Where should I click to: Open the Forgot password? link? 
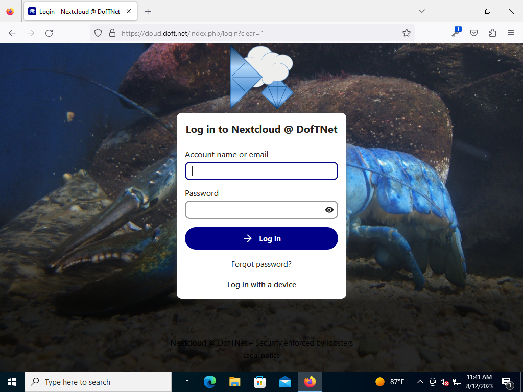click(x=261, y=264)
